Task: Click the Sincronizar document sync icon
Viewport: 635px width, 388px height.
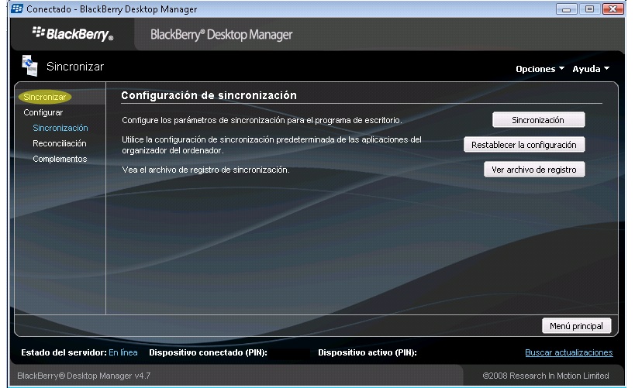Action: coord(29,66)
